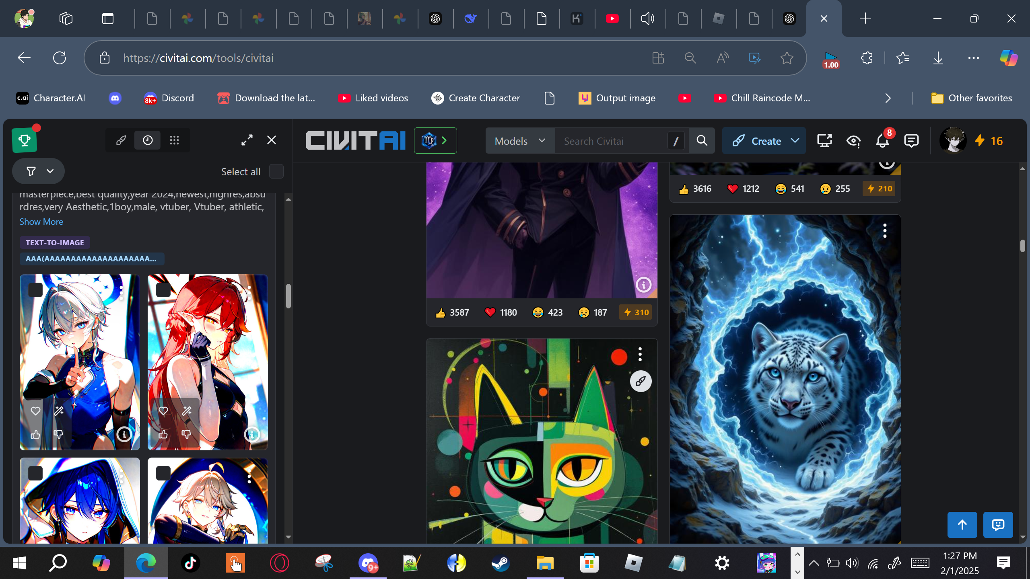This screenshot has height=579, width=1030.
Task: Click the Civitai notifications bell icon
Action: click(882, 141)
